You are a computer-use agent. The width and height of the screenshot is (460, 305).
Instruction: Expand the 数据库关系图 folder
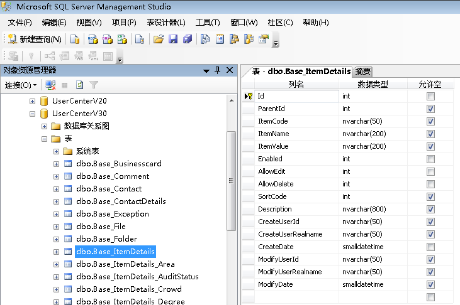[x=44, y=126]
